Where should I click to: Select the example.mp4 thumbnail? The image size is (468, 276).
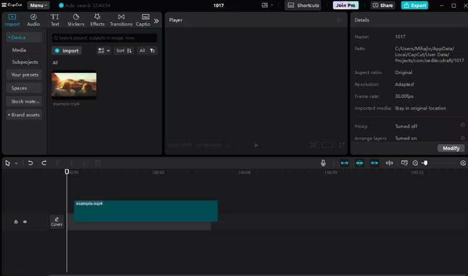click(x=74, y=85)
